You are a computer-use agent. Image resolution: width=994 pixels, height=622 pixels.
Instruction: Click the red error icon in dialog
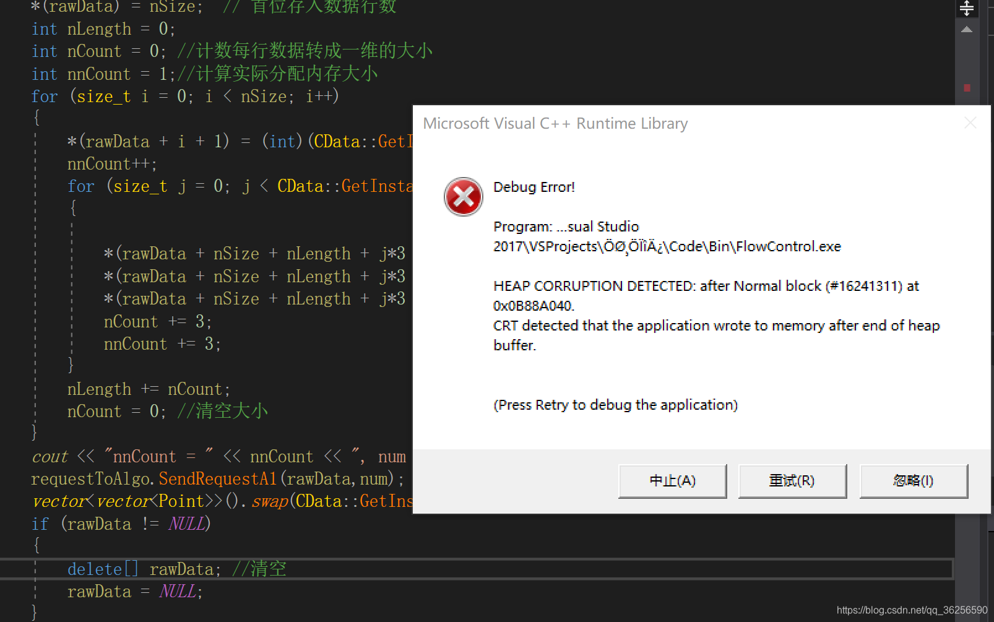click(x=463, y=197)
